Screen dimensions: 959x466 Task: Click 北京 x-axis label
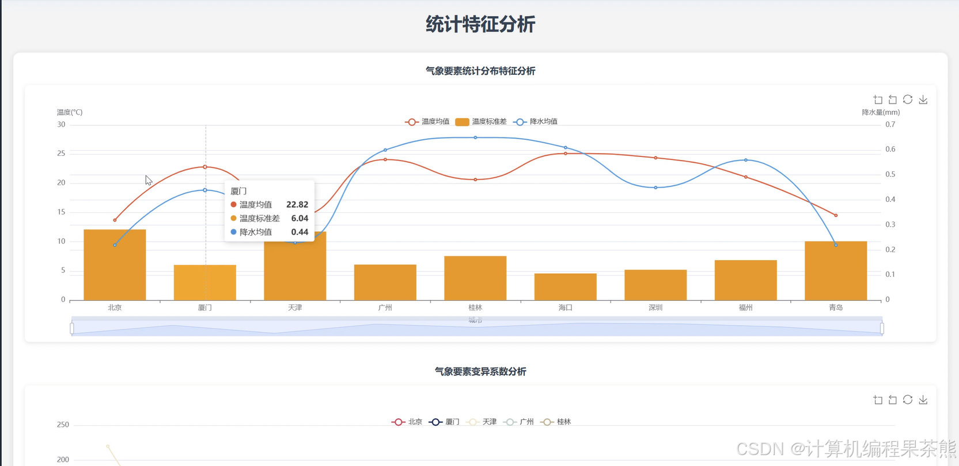click(x=115, y=307)
